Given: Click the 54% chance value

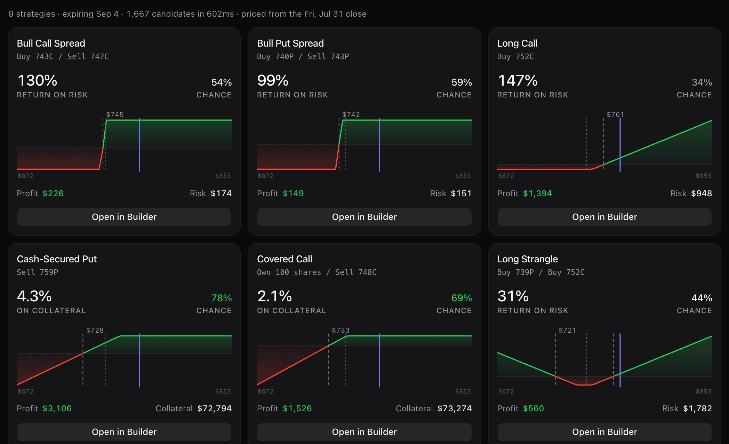Looking at the screenshot, I should pos(222,82).
